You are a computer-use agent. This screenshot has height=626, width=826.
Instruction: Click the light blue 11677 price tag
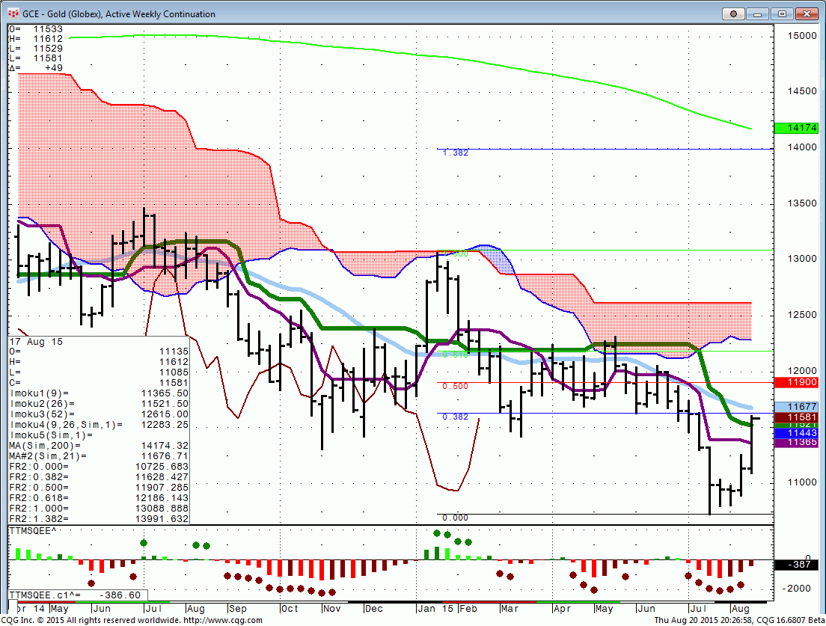[x=797, y=406]
